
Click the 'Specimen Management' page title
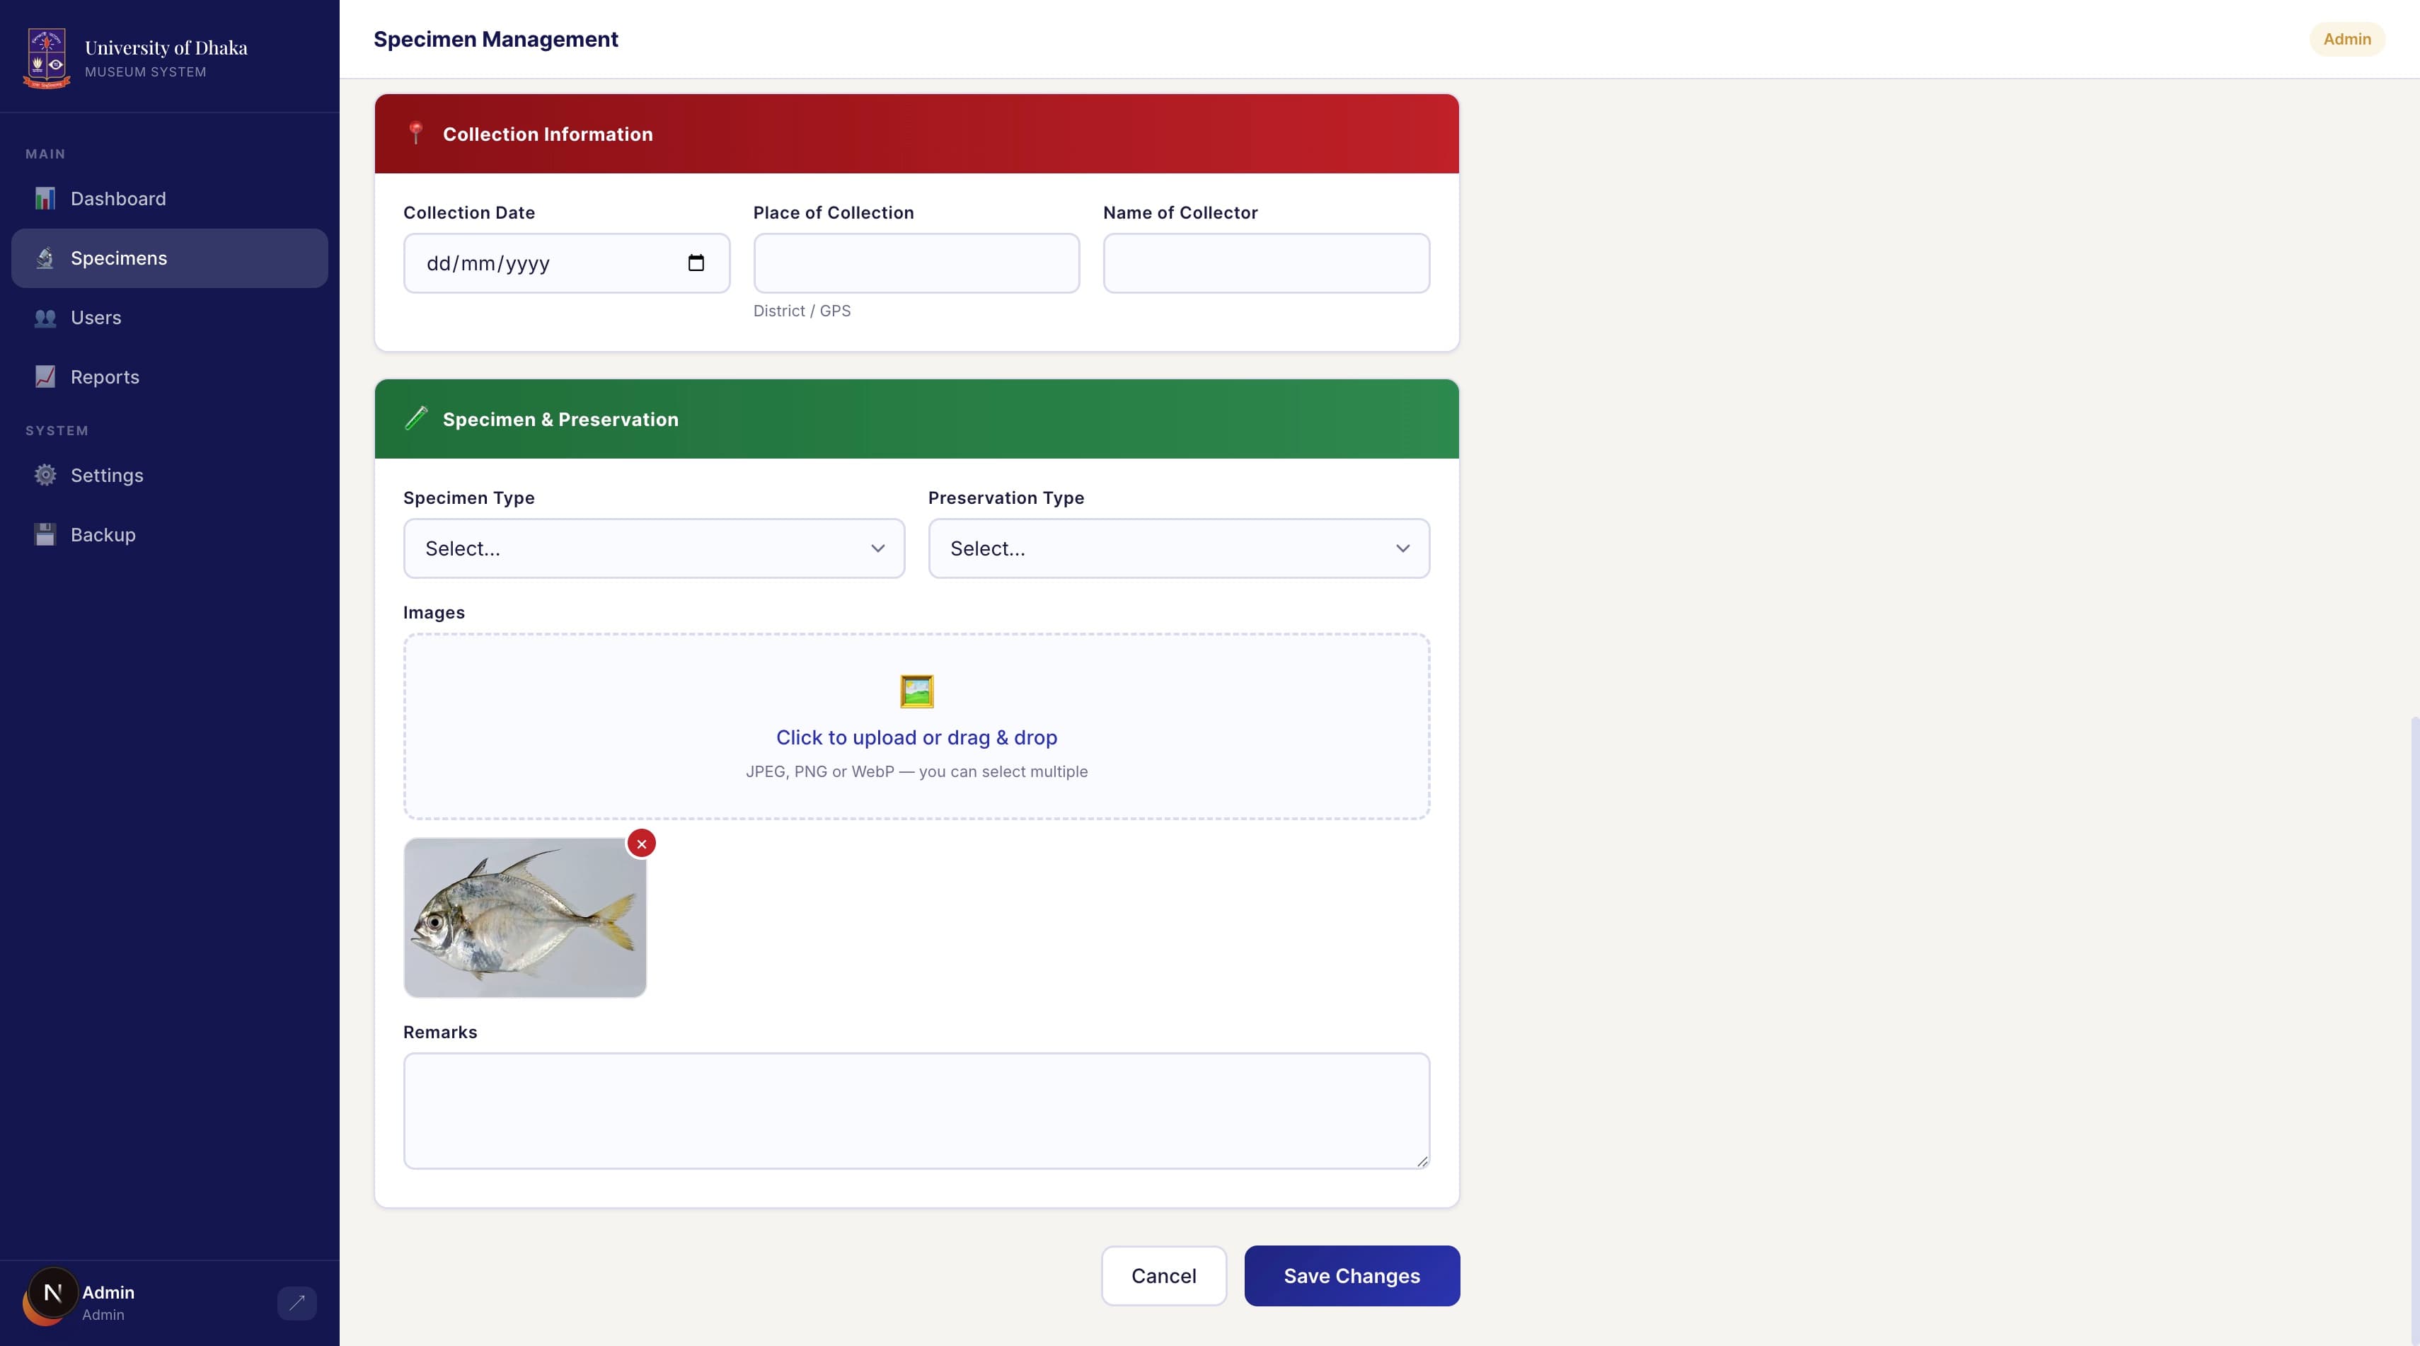[x=496, y=38]
